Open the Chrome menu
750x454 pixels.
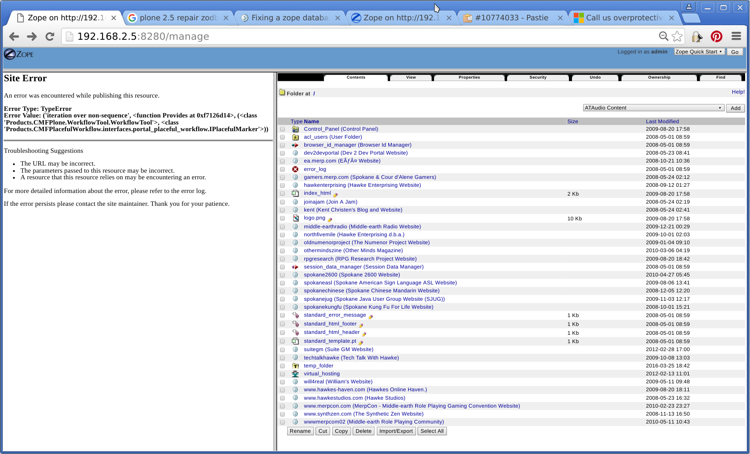coord(736,37)
